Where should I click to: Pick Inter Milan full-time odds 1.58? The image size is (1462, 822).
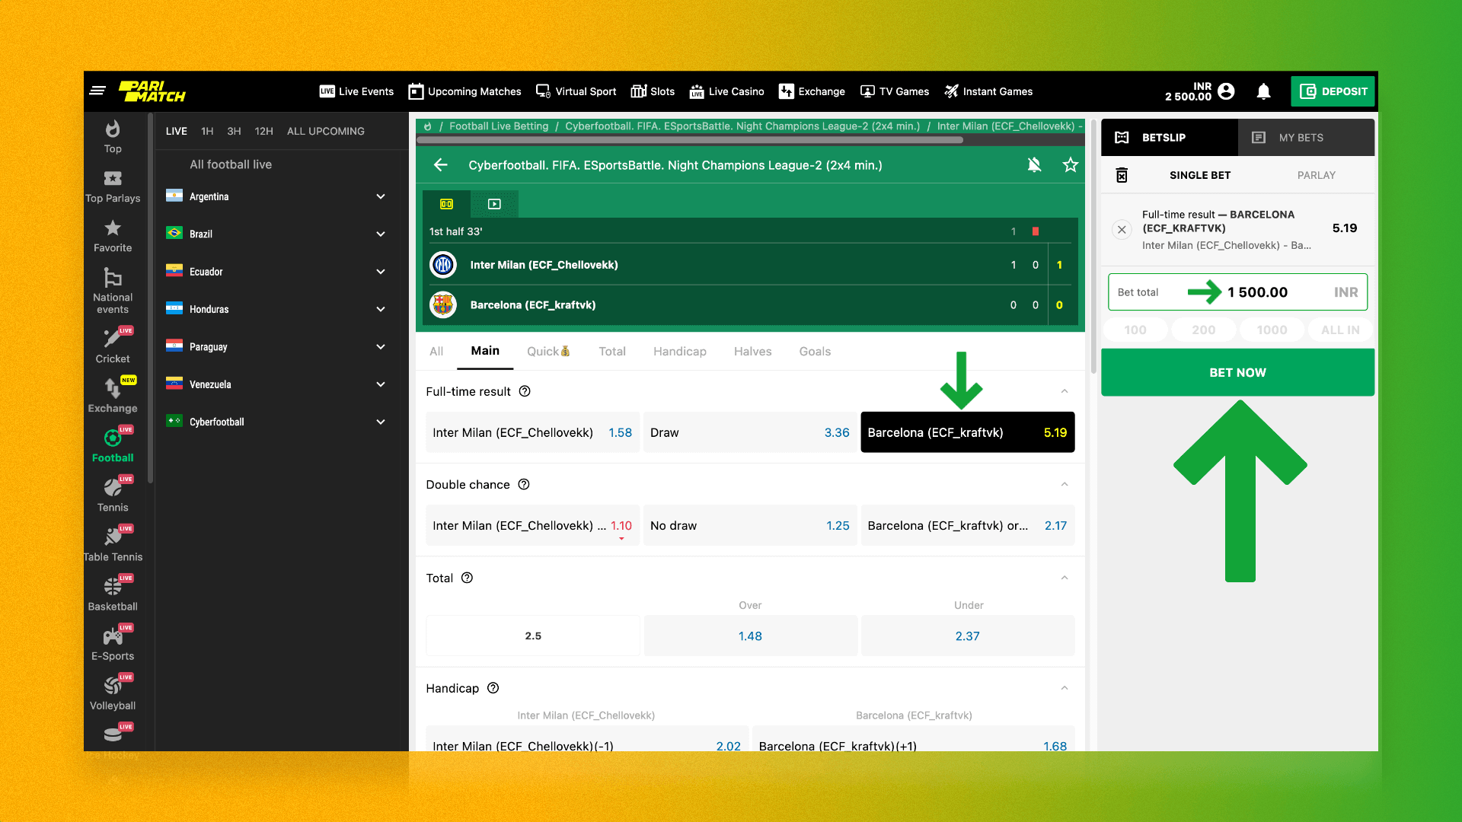532,432
